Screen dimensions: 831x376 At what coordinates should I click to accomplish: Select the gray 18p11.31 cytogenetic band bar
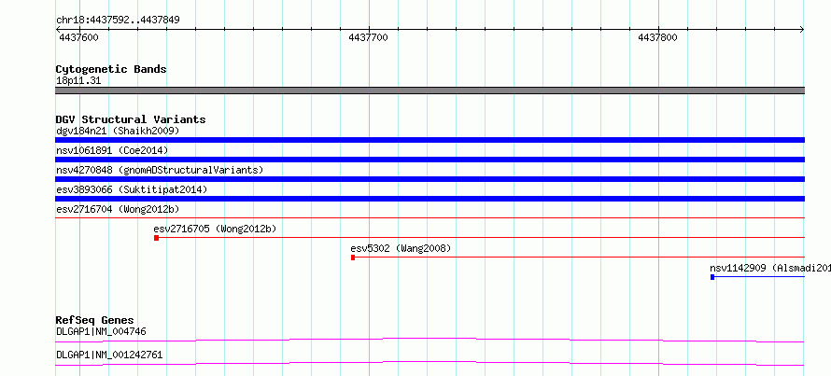click(x=430, y=91)
